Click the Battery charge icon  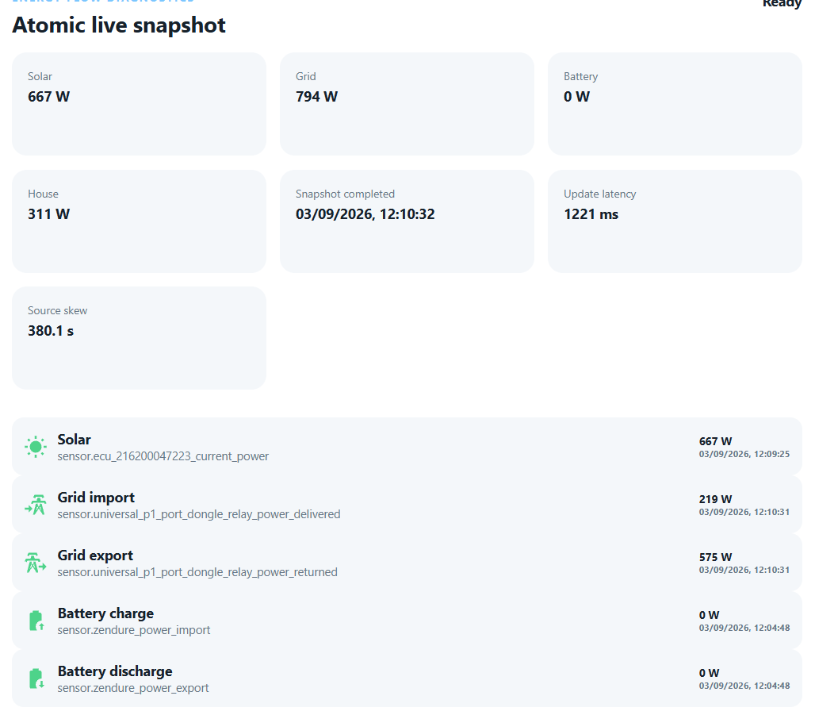36,621
